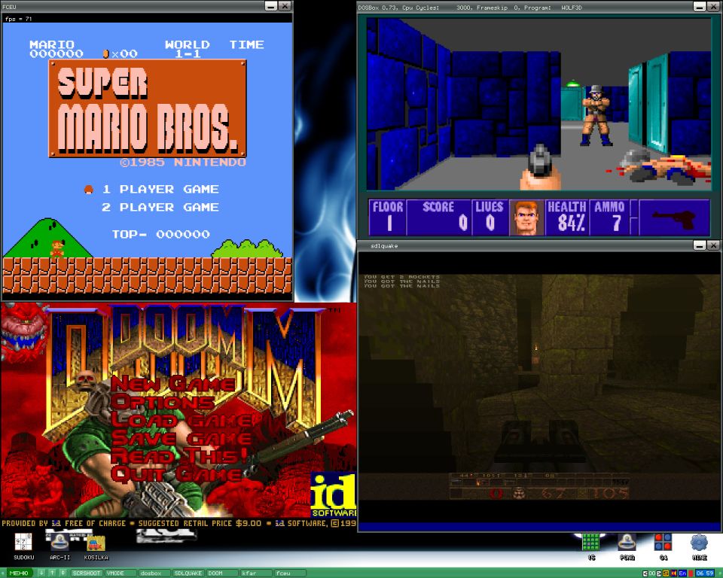723x578 pixels.
Task: Switch to the SDLQUAKE taskbar button
Action: (x=188, y=573)
